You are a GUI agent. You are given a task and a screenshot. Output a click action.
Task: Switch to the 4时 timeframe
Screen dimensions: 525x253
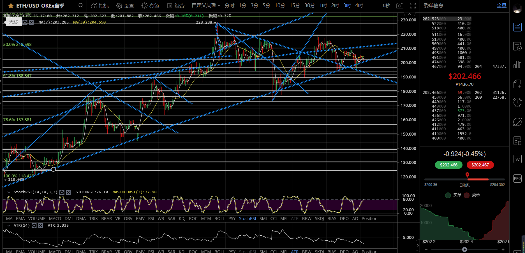tap(359, 6)
